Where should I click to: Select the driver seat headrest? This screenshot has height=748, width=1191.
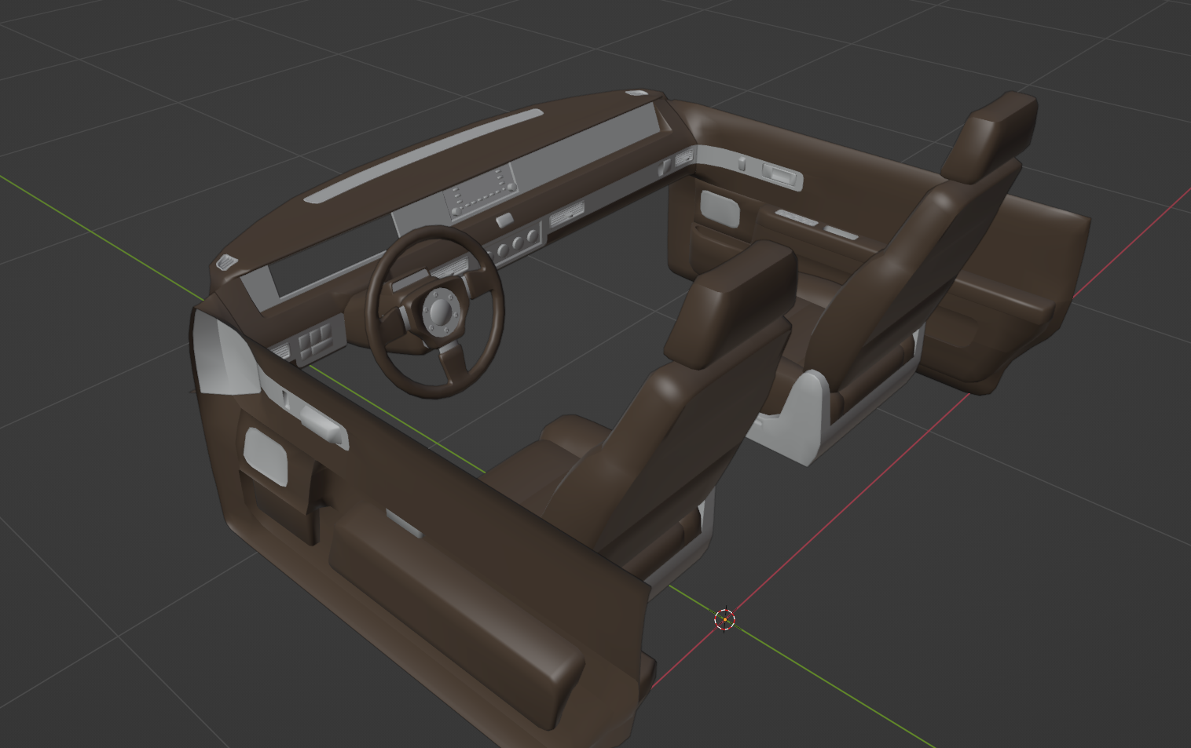pos(731,303)
